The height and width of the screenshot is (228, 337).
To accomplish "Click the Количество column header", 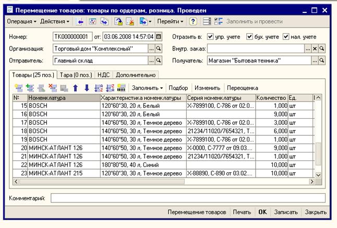I will 271,97.
